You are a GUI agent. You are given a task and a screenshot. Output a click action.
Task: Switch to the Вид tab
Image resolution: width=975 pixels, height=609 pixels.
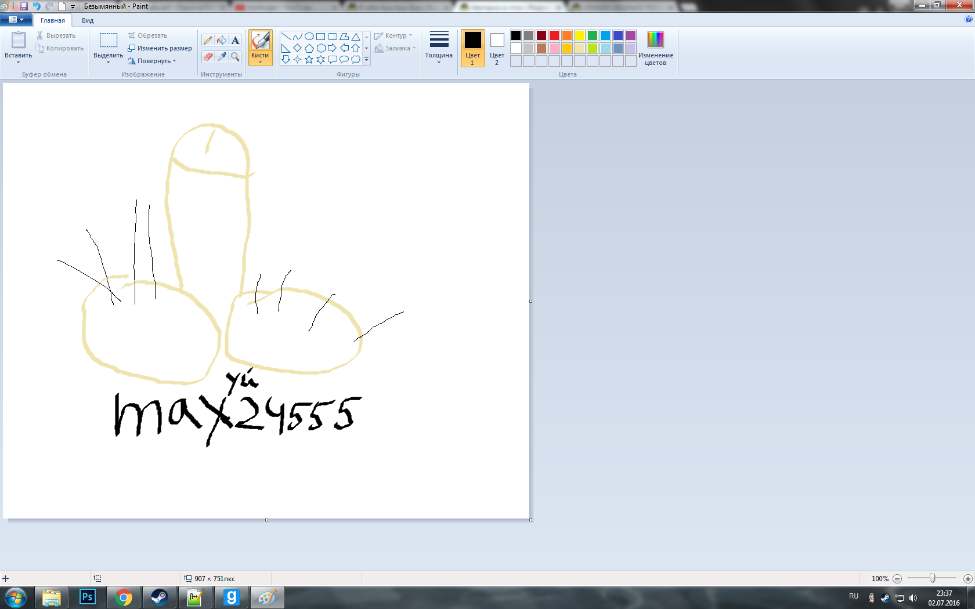point(88,20)
